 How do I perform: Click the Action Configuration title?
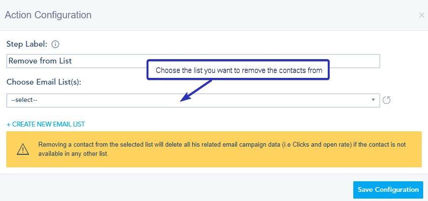pyautogui.click(x=48, y=15)
